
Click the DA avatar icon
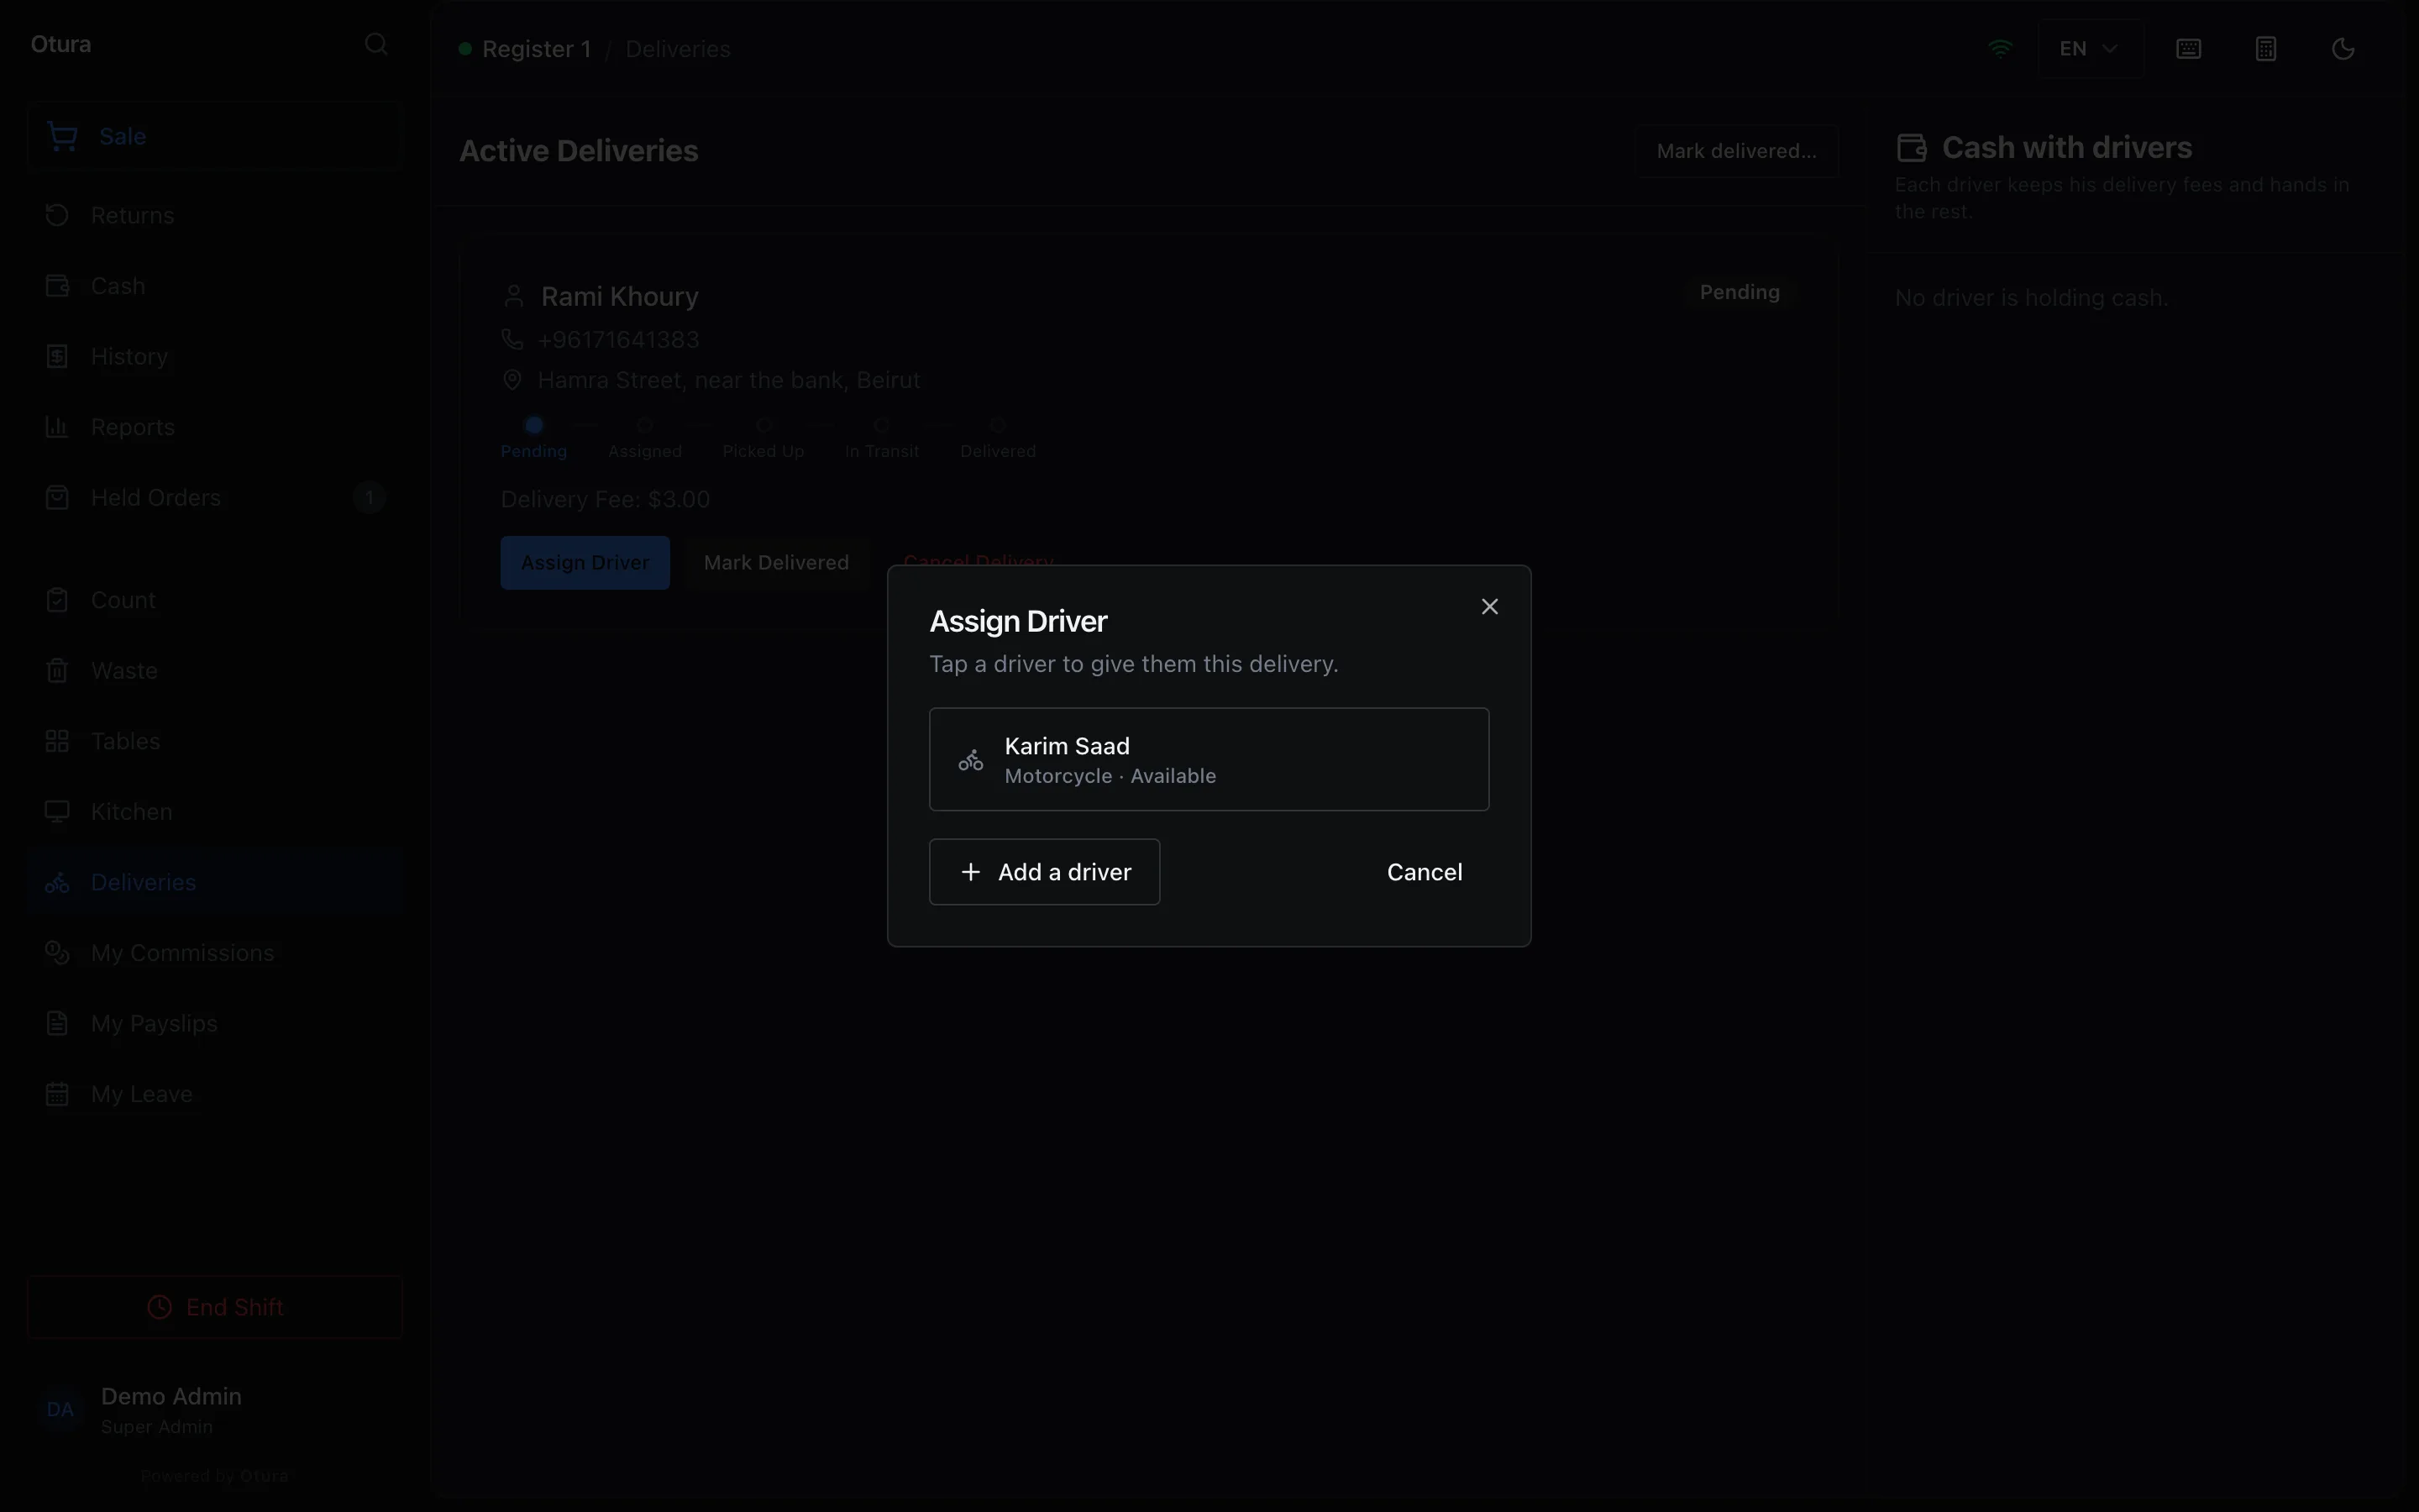60,1410
